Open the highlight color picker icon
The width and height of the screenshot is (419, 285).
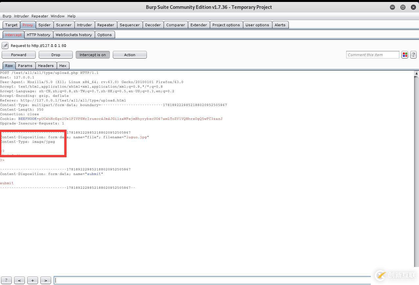click(405, 55)
